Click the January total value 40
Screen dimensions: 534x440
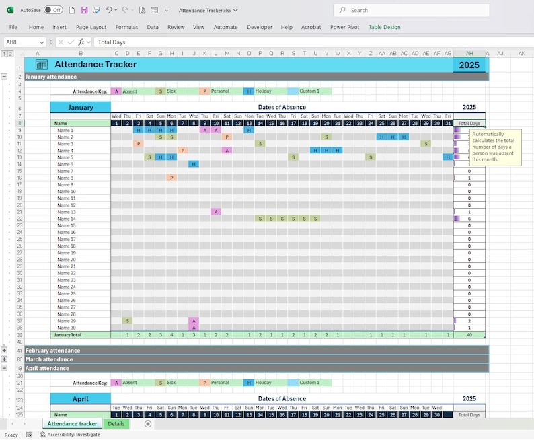pos(469,335)
